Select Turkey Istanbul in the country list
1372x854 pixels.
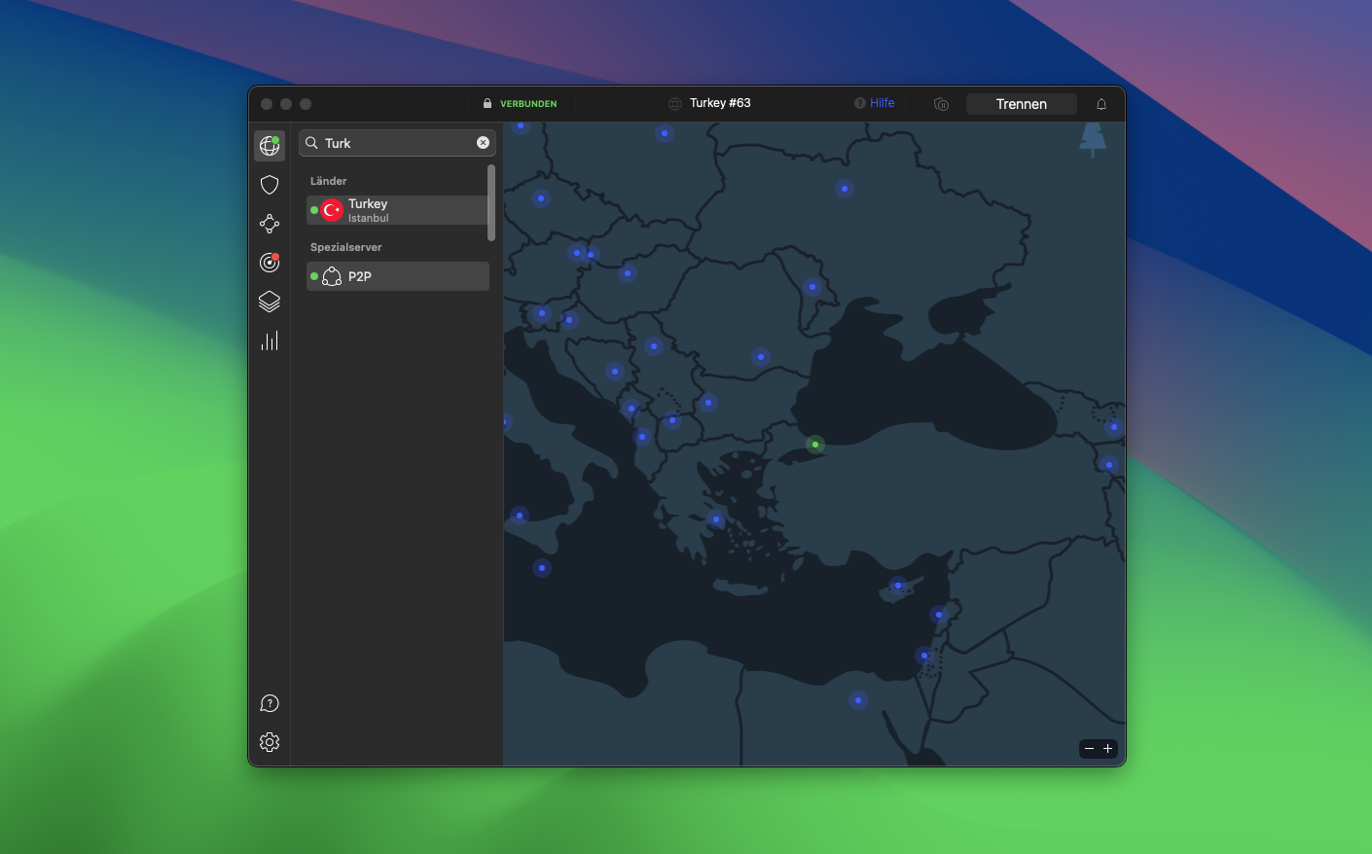click(x=398, y=210)
